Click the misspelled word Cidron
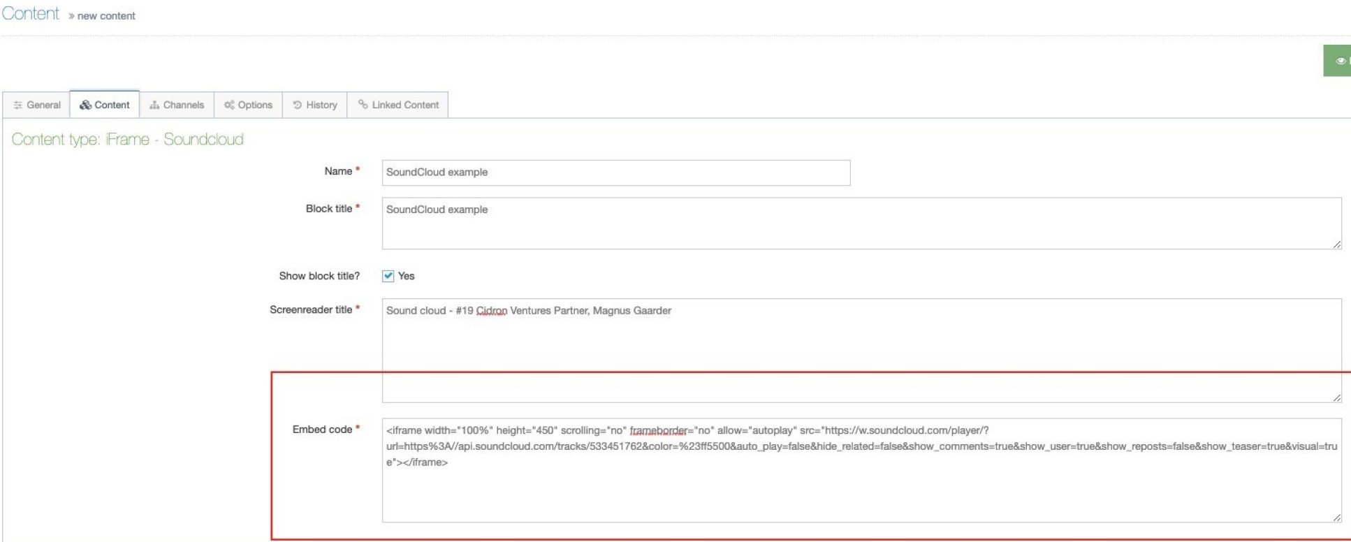 click(x=492, y=311)
